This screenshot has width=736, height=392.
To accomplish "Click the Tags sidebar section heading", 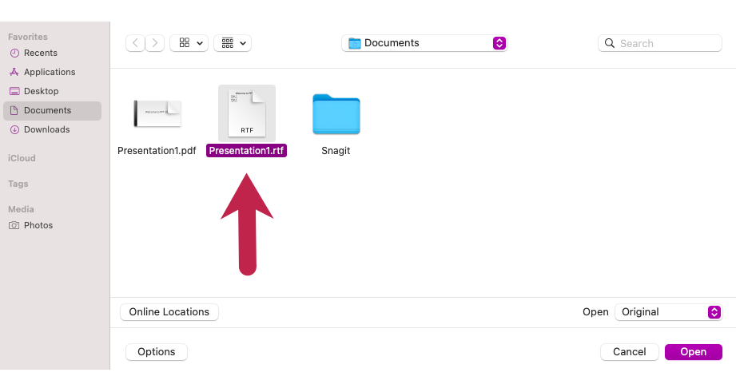I will 18,184.
